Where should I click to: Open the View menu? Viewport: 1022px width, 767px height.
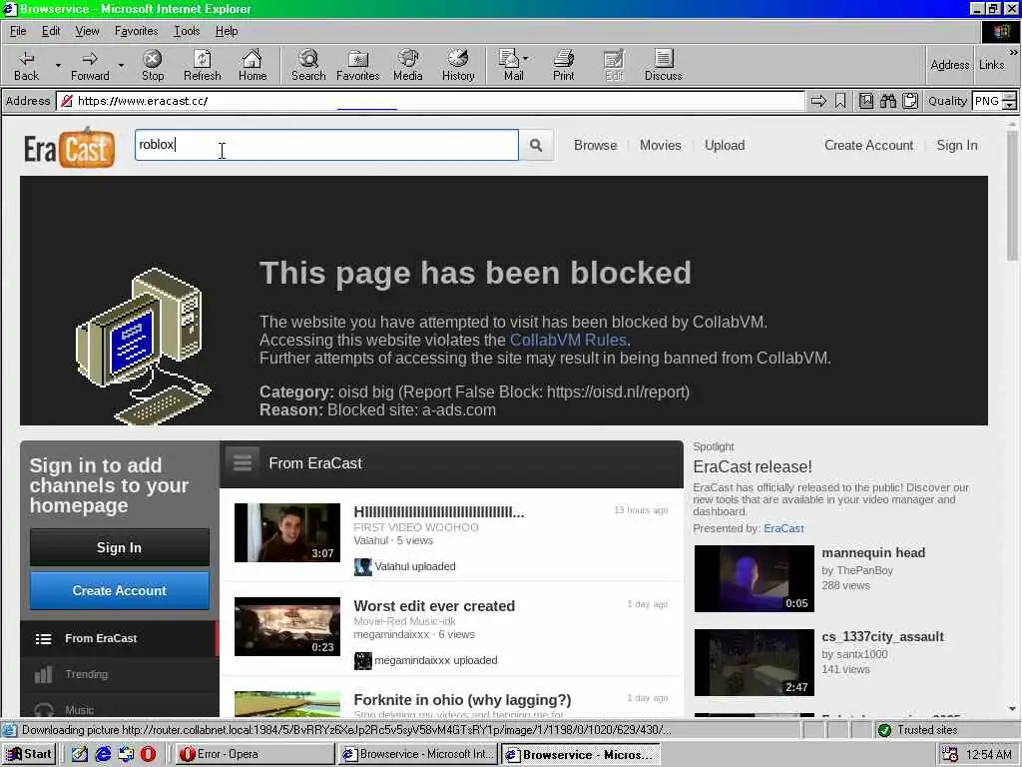(88, 31)
